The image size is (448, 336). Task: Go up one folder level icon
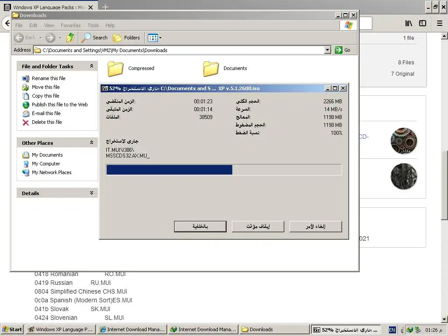[x=70, y=38]
